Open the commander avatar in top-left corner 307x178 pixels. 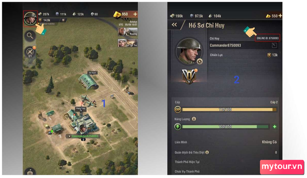pyautogui.click(x=30, y=18)
